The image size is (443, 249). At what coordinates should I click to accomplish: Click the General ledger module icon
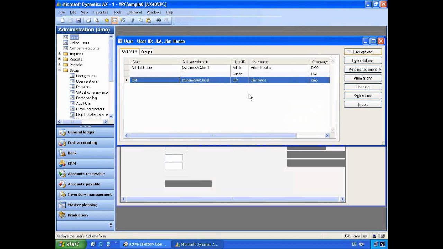62,132
